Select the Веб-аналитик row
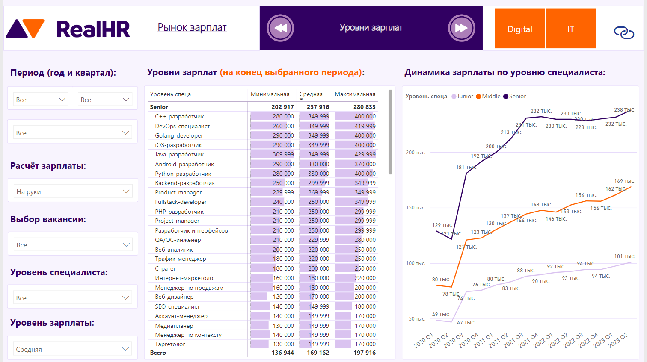This screenshot has width=647, height=362. click(x=263, y=250)
